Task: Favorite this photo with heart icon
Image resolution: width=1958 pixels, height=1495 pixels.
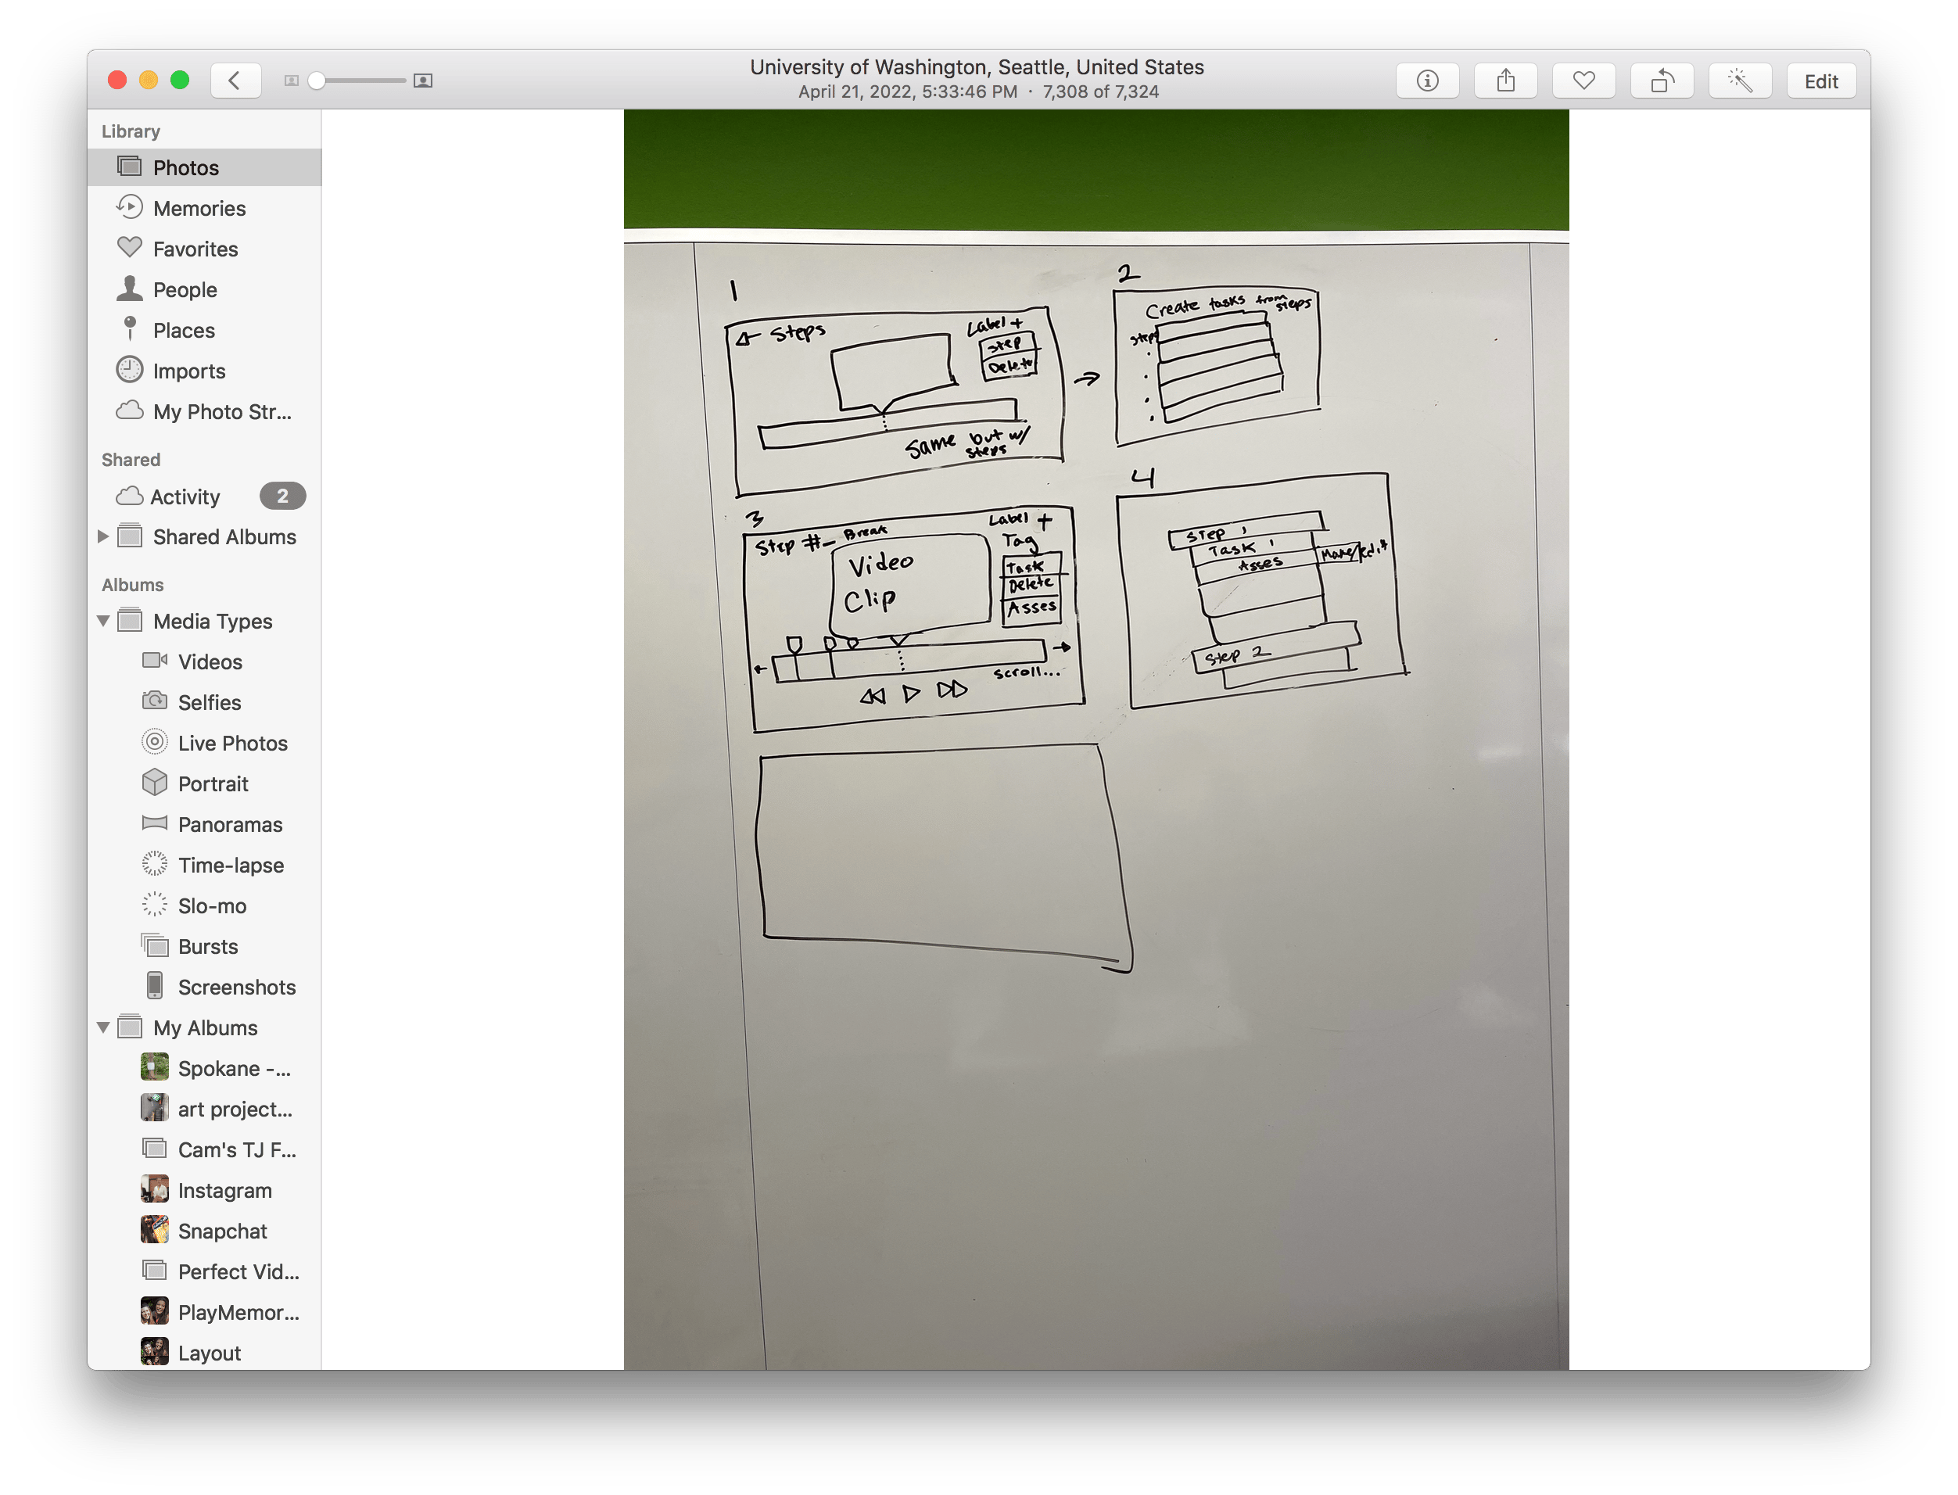Action: point(1583,81)
